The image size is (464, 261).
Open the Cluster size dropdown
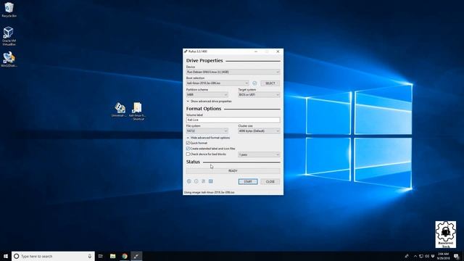pos(259,130)
